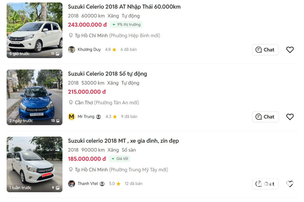The height and width of the screenshot is (202, 304).
Task: Toggle heart on Suzuki celerio 2018 MT listing
Action: pyautogui.click(x=290, y=184)
